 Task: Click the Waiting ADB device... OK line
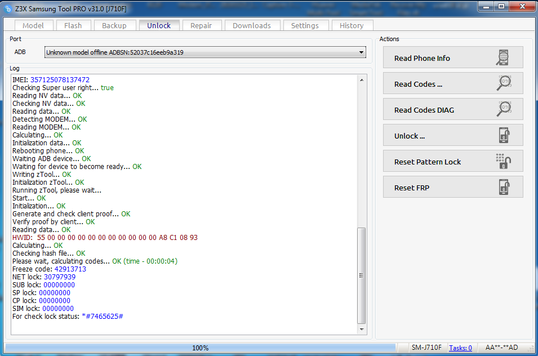click(52, 158)
